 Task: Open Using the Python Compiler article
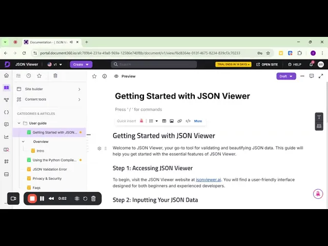(54, 160)
